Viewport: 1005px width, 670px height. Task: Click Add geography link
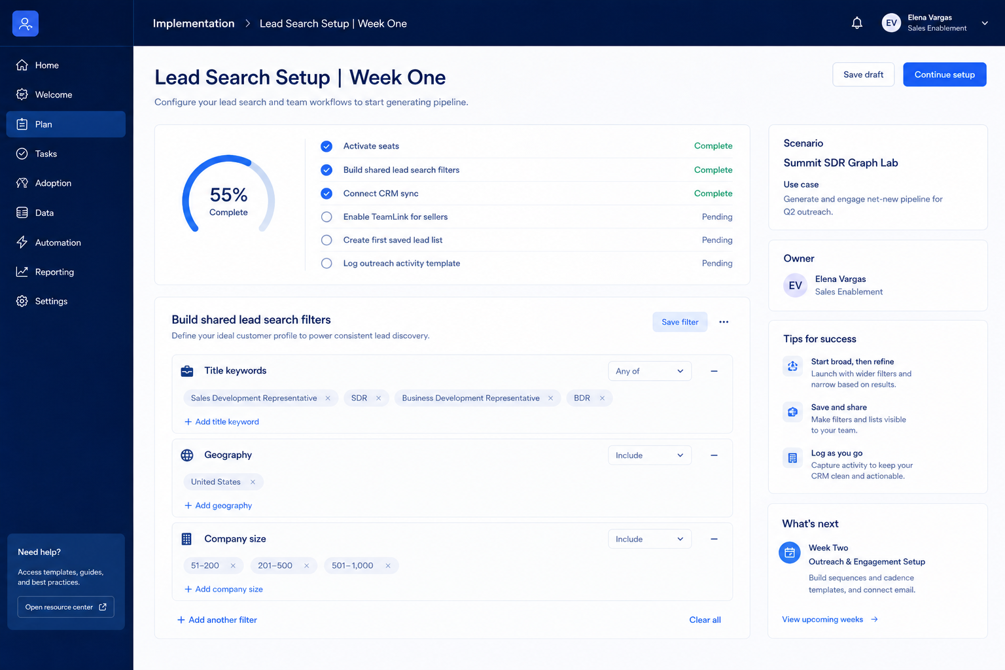[x=218, y=506]
